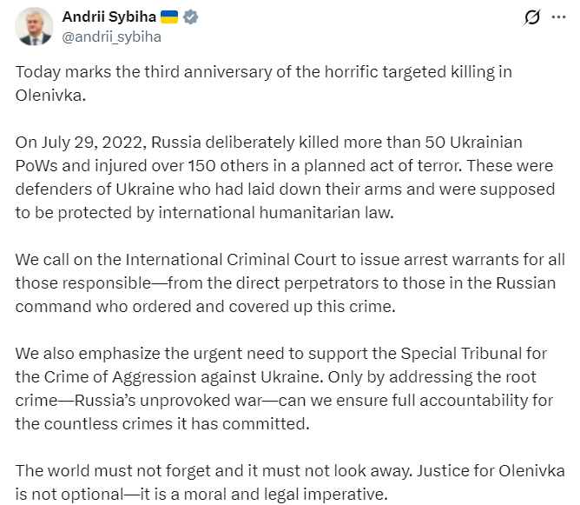Screen dimensions: 580x505
Task: Click the paragraph starting 'Today marks the third'
Action: (x=260, y=72)
